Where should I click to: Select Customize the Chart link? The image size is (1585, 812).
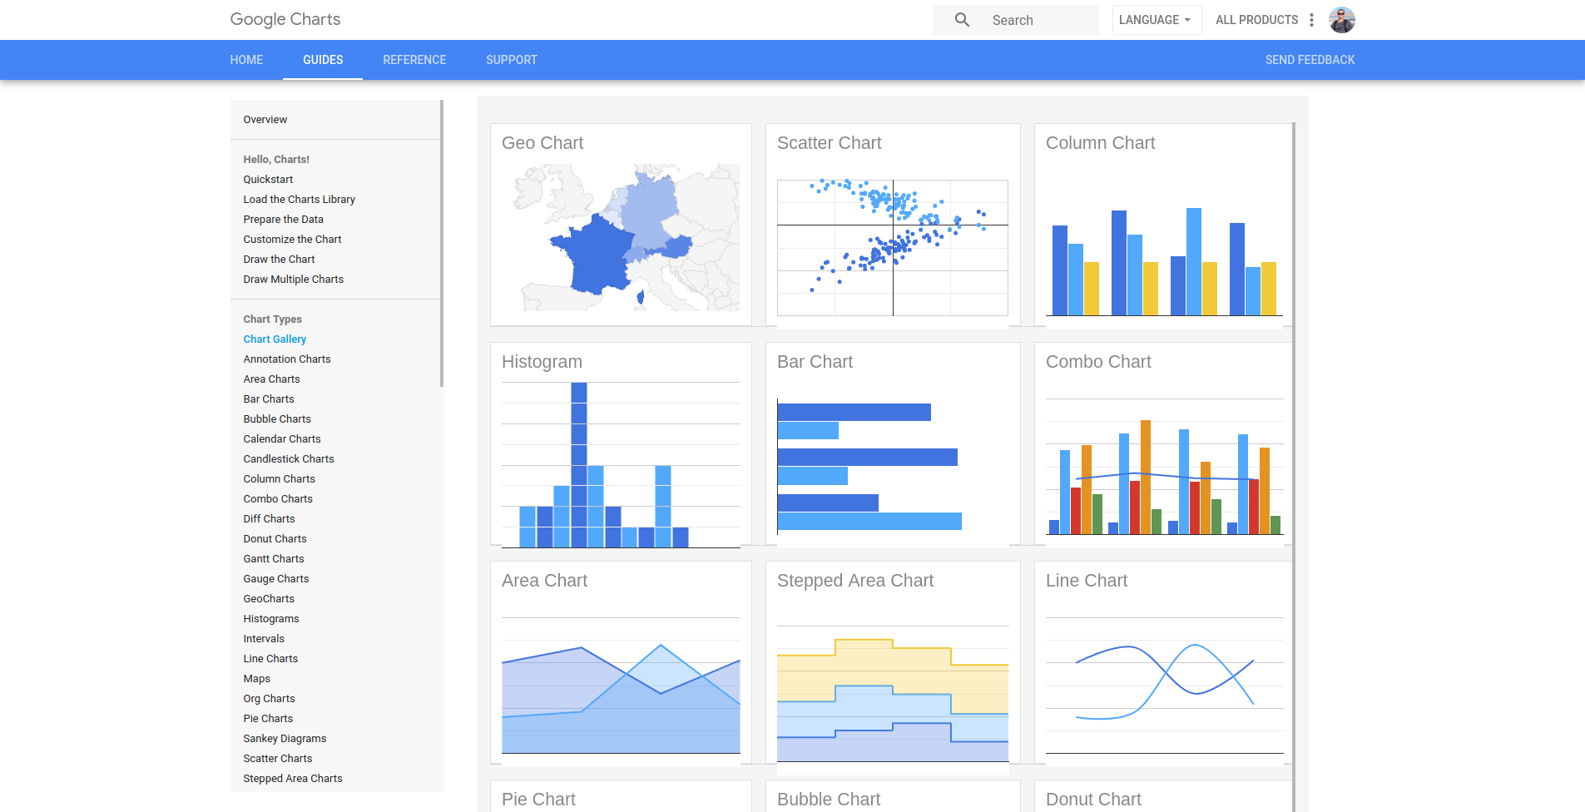292,240
